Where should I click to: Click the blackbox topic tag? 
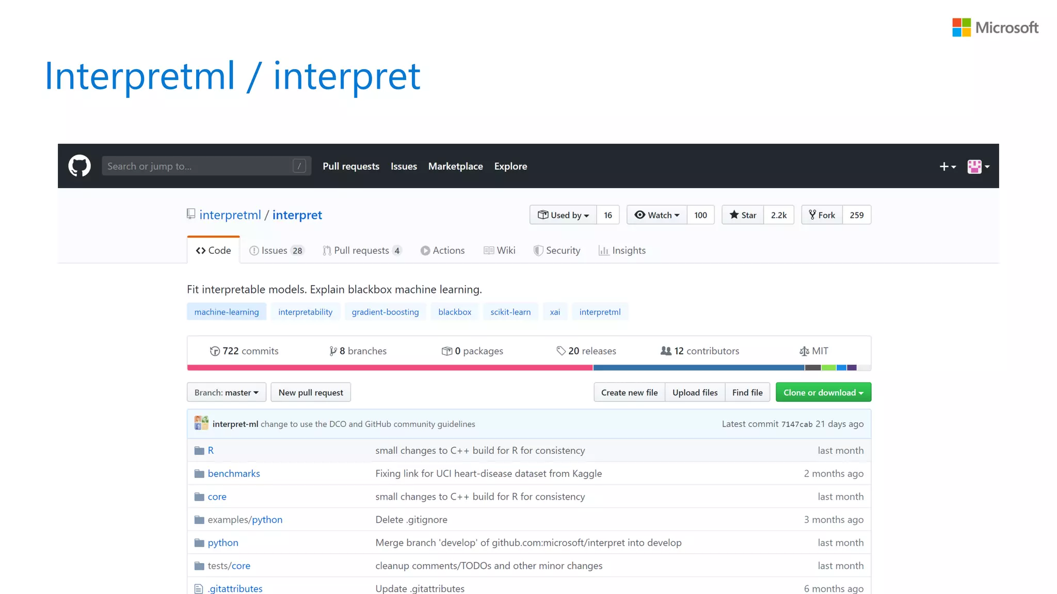coord(455,312)
